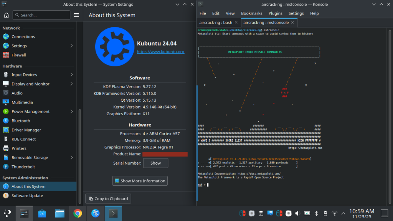Click the System Settings sidebar scrollbar
This screenshot has width=393, height=221.
click(x=79, y=153)
